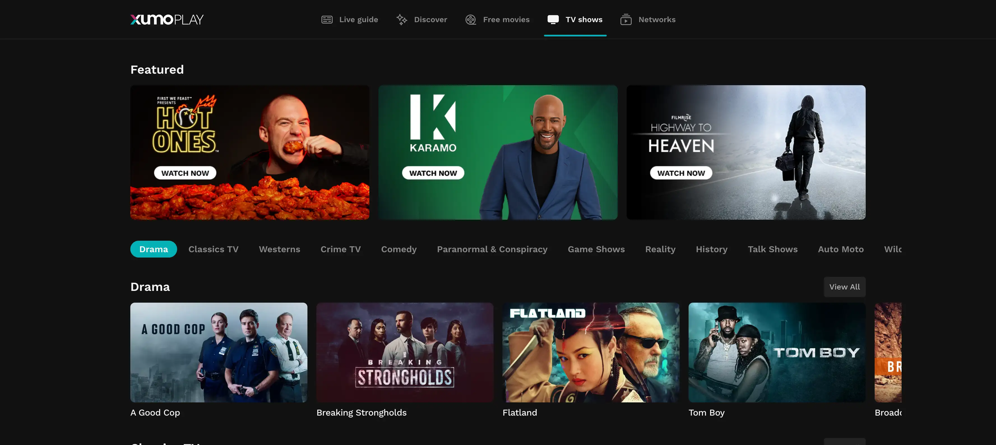Open the Hot Ones featured banner
996x445 pixels.
250,152
